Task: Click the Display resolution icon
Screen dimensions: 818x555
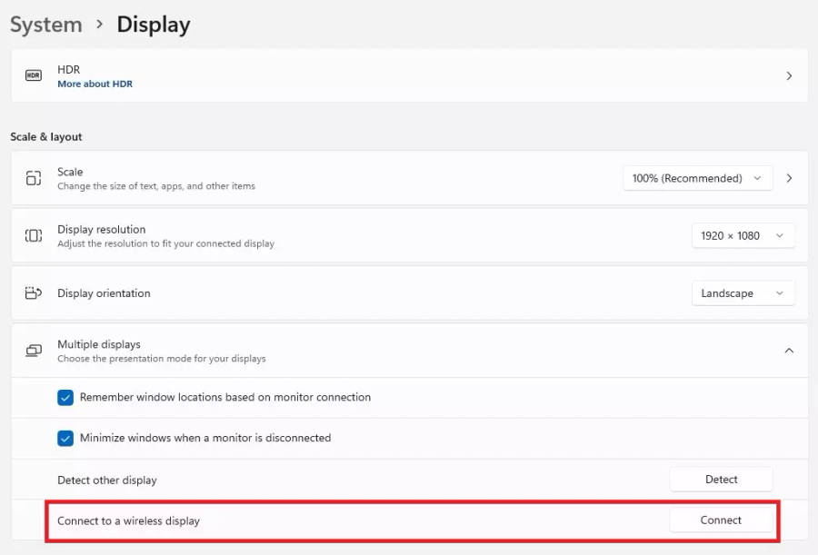Action: pyautogui.click(x=34, y=235)
